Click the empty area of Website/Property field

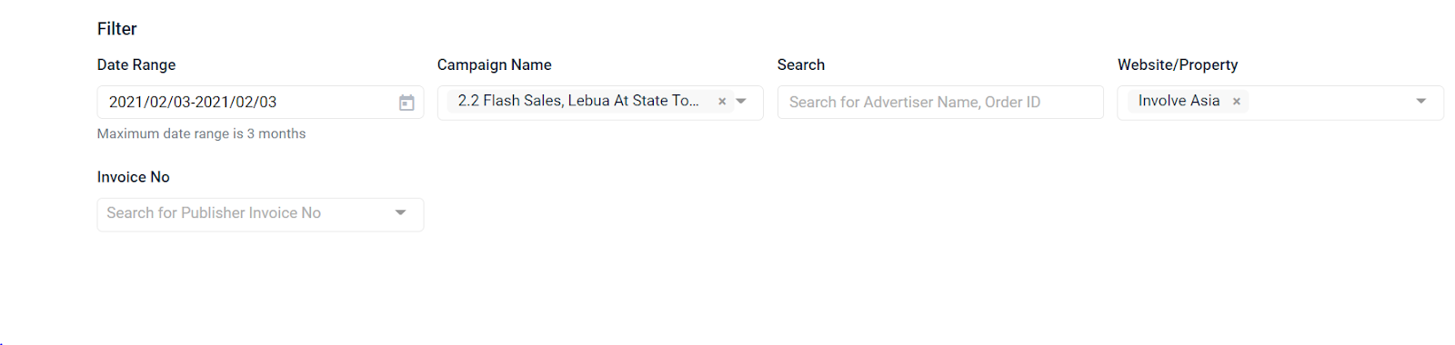(1328, 103)
